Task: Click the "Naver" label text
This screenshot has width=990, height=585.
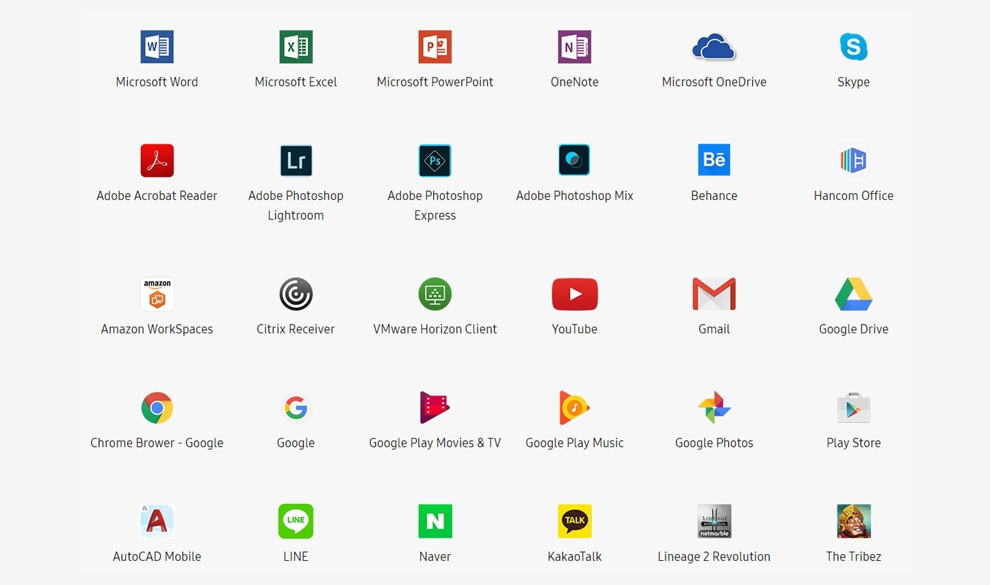Action: (435, 556)
